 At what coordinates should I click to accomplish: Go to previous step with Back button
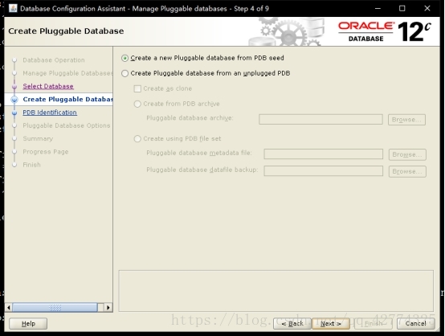point(292,323)
